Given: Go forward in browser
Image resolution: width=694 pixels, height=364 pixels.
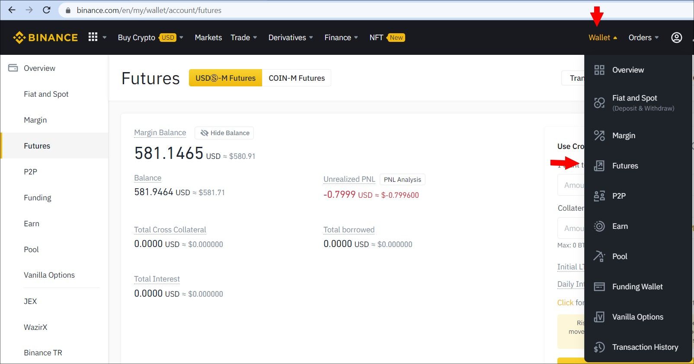Looking at the screenshot, I should pyautogui.click(x=29, y=10).
